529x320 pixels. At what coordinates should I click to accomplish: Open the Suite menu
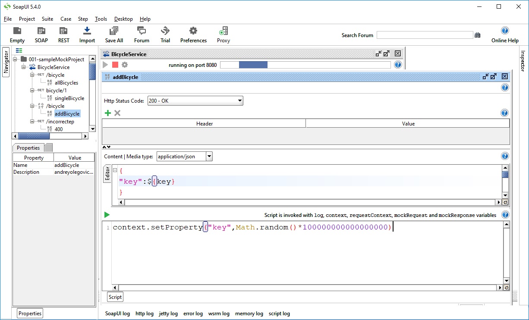point(47,19)
